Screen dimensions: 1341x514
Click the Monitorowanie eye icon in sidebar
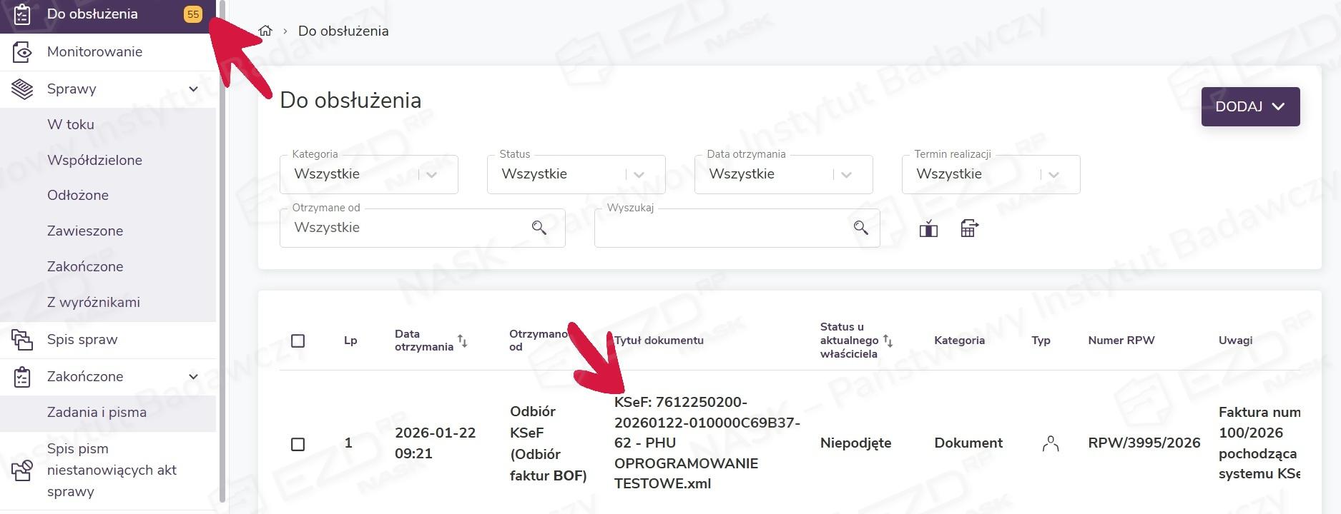22,52
